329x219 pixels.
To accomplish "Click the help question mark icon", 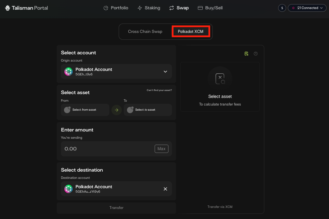I will click(x=256, y=54).
